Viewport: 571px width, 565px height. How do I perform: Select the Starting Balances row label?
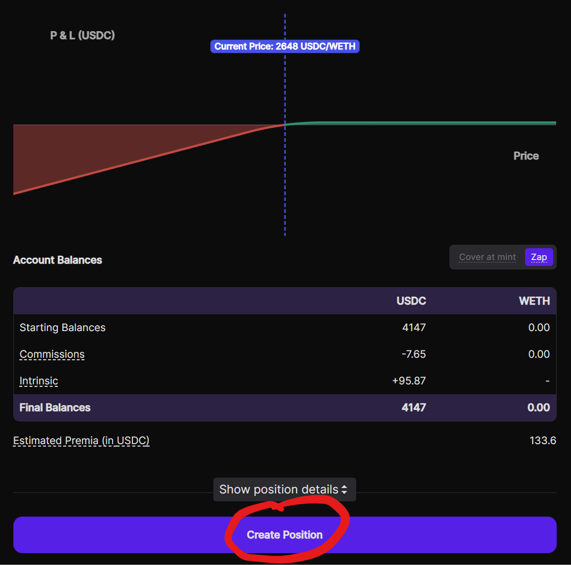(x=62, y=328)
